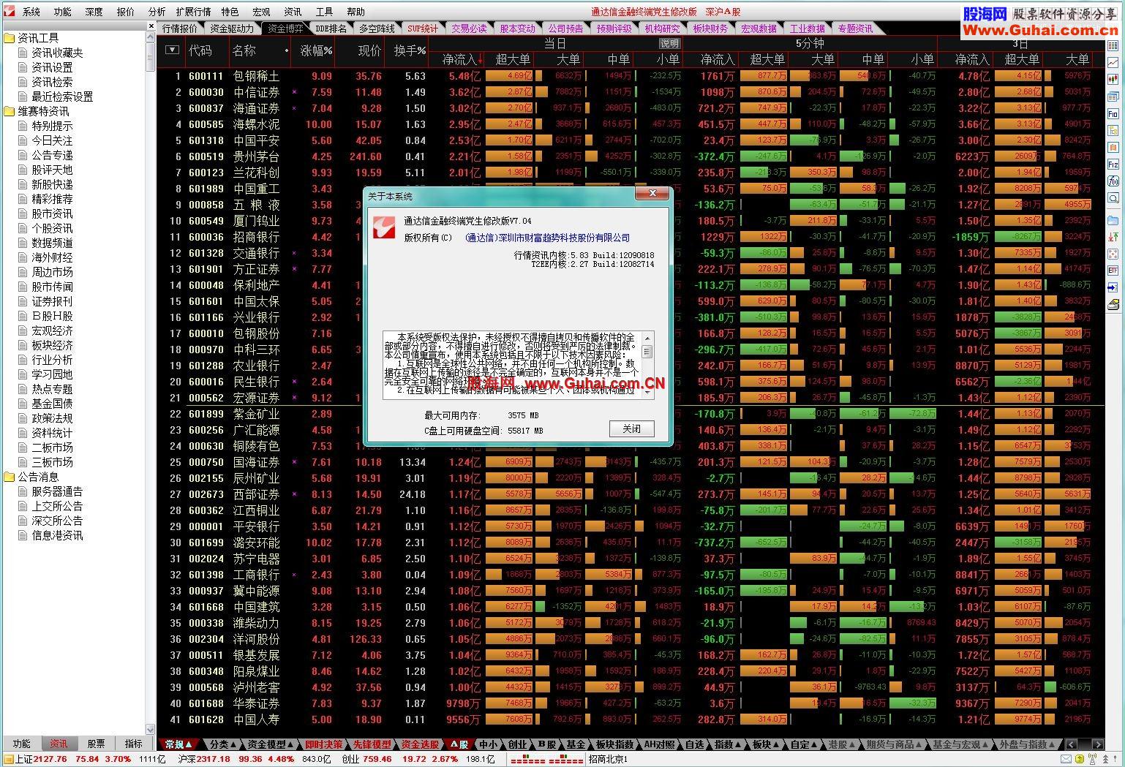Click the red application logo in About dialog
The width and height of the screenshot is (1125, 767).
(x=384, y=227)
